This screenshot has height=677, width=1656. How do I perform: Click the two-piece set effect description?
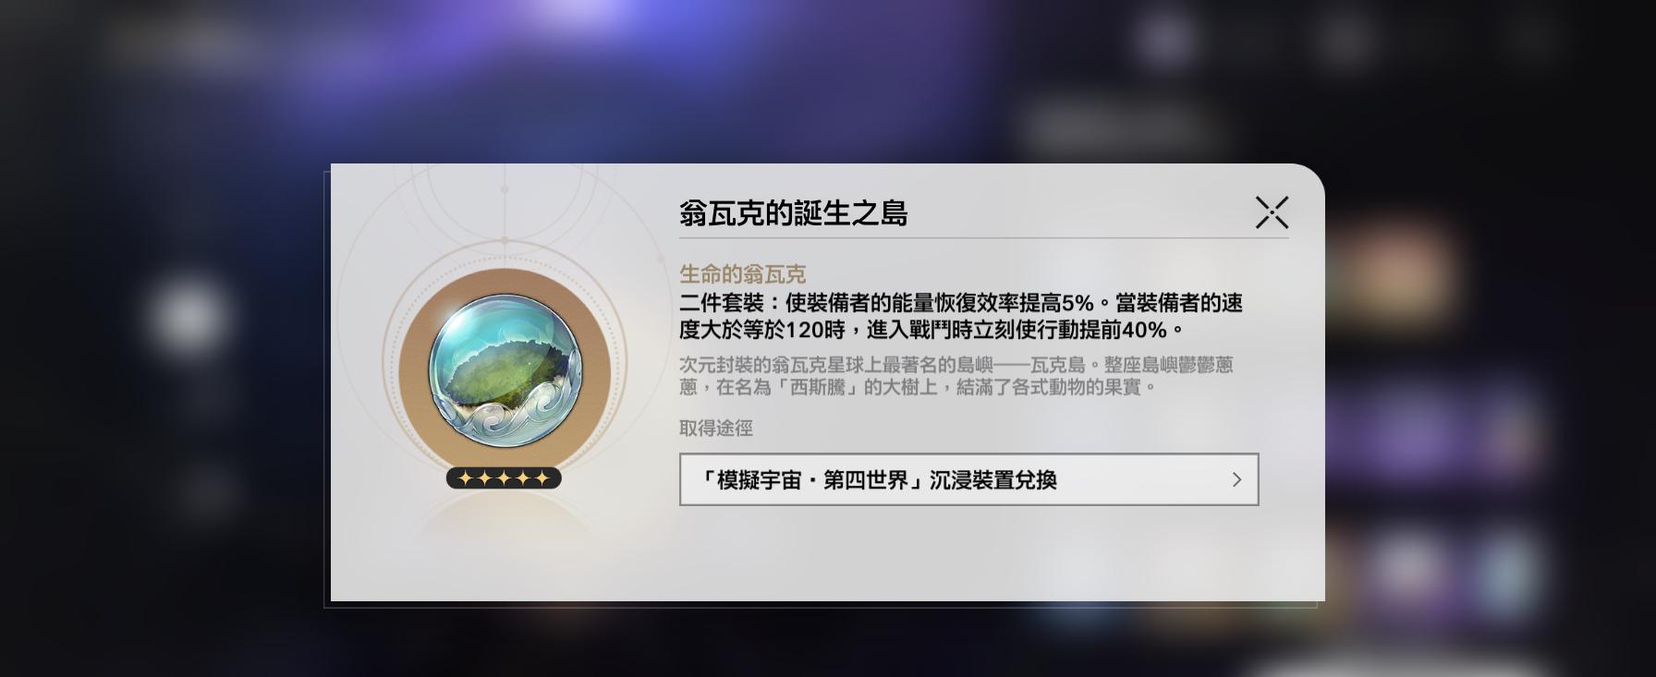tap(961, 316)
